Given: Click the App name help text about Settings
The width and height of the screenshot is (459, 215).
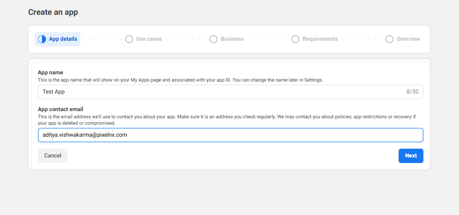Looking at the screenshot, I should tap(180, 80).
